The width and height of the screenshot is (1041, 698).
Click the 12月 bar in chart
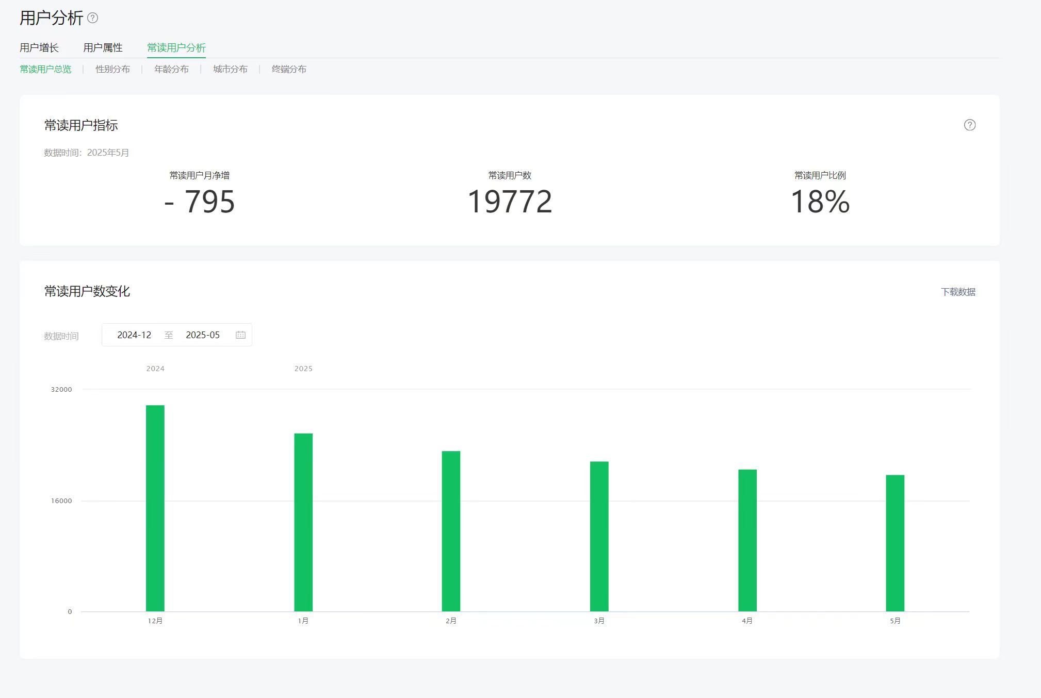[x=155, y=508]
